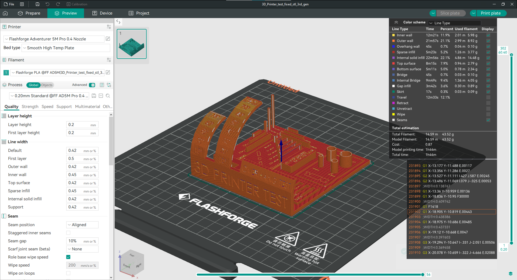Click the process preset minus-box icon
517x280 pixels.
[x=101, y=96]
